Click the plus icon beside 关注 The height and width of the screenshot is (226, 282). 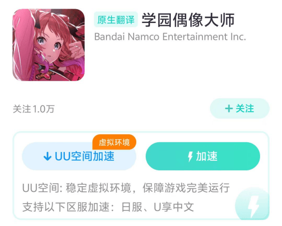[x=229, y=109]
